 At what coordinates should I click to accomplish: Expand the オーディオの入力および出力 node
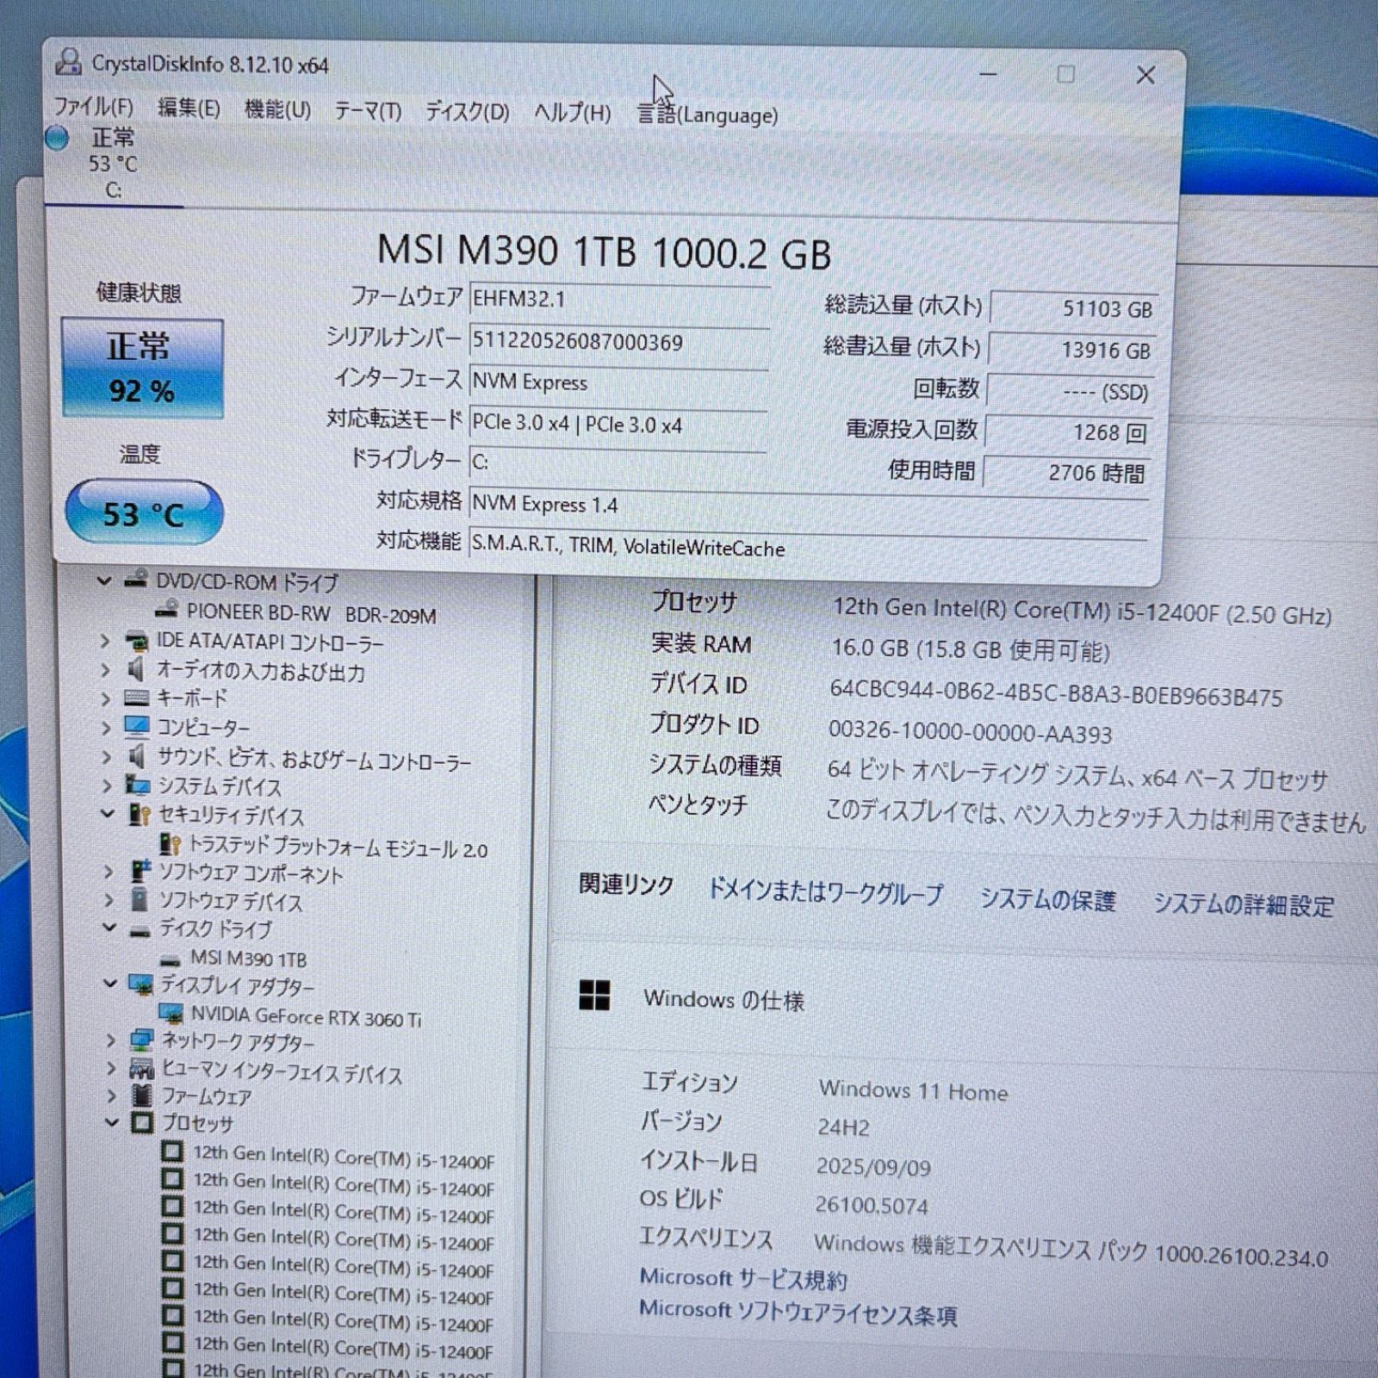click(105, 670)
